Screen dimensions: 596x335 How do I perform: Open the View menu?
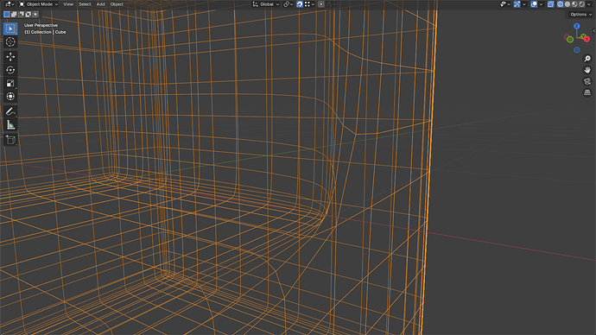click(x=68, y=4)
